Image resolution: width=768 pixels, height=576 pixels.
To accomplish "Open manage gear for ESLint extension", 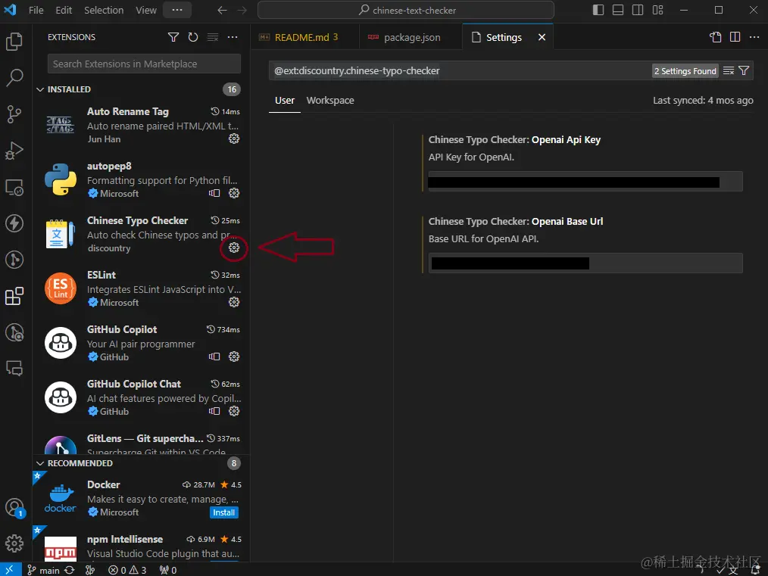I will (x=234, y=303).
